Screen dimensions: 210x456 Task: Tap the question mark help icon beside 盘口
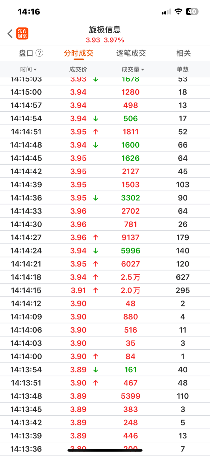tap(39, 53)
